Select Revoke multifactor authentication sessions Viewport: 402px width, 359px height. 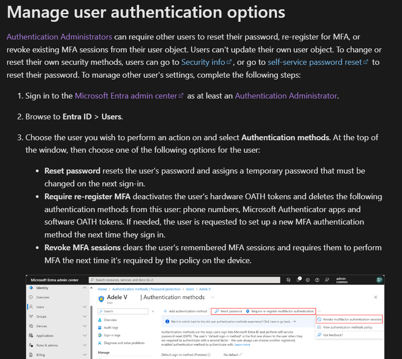click(x=349, y=319)
